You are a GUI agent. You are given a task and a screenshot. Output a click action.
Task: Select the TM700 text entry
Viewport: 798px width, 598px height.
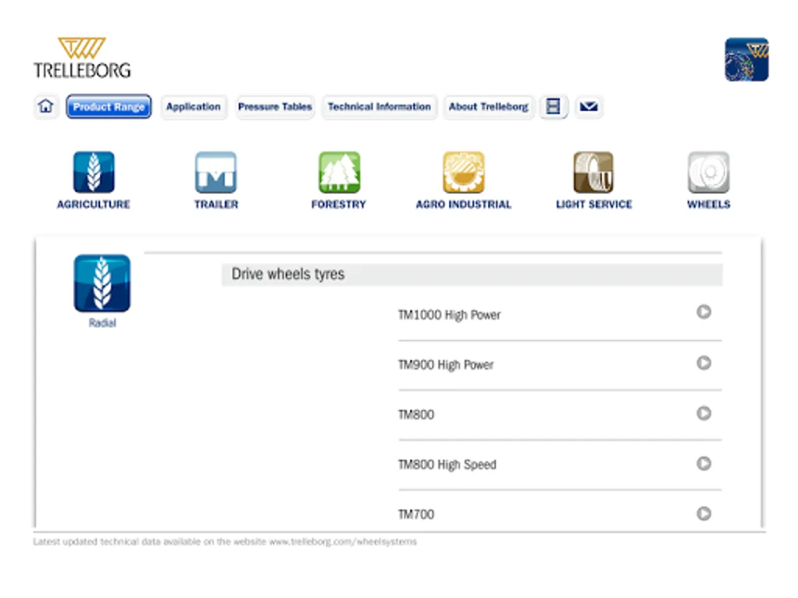point(416,514)
